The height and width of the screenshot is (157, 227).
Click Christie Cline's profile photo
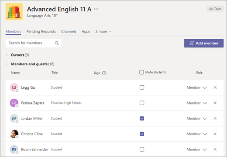pyautogui.click(x=14, y=134)
